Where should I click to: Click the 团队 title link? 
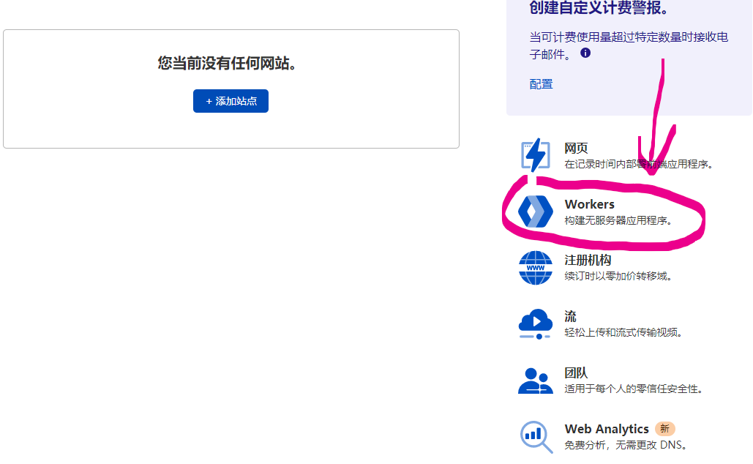576,373
